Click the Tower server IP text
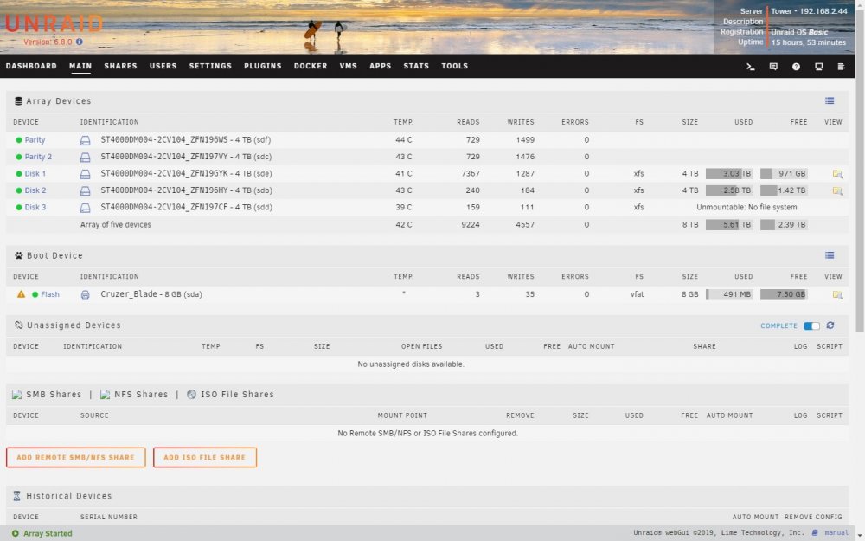The height and width of the screenshot is (541, 865). tap(809, 11)
